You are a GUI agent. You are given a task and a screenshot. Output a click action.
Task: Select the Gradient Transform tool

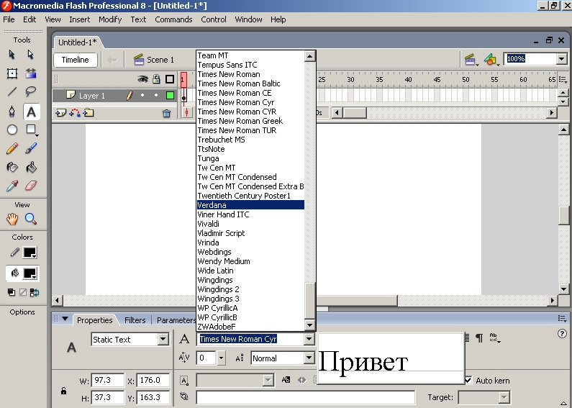click(31, 73)
